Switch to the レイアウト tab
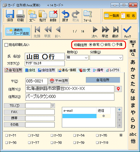This screenshot has width=140, height=152. point(113,70)
